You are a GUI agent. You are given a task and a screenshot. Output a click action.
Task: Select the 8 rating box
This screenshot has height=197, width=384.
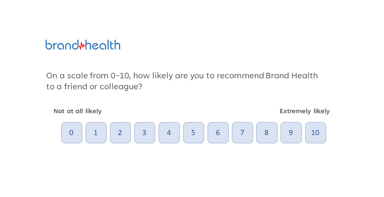coord(267,133)
